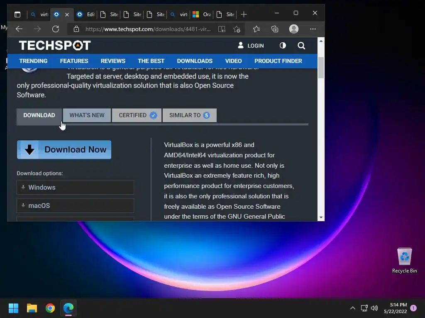Select the DOWNLOAD tab

(39, 116)
